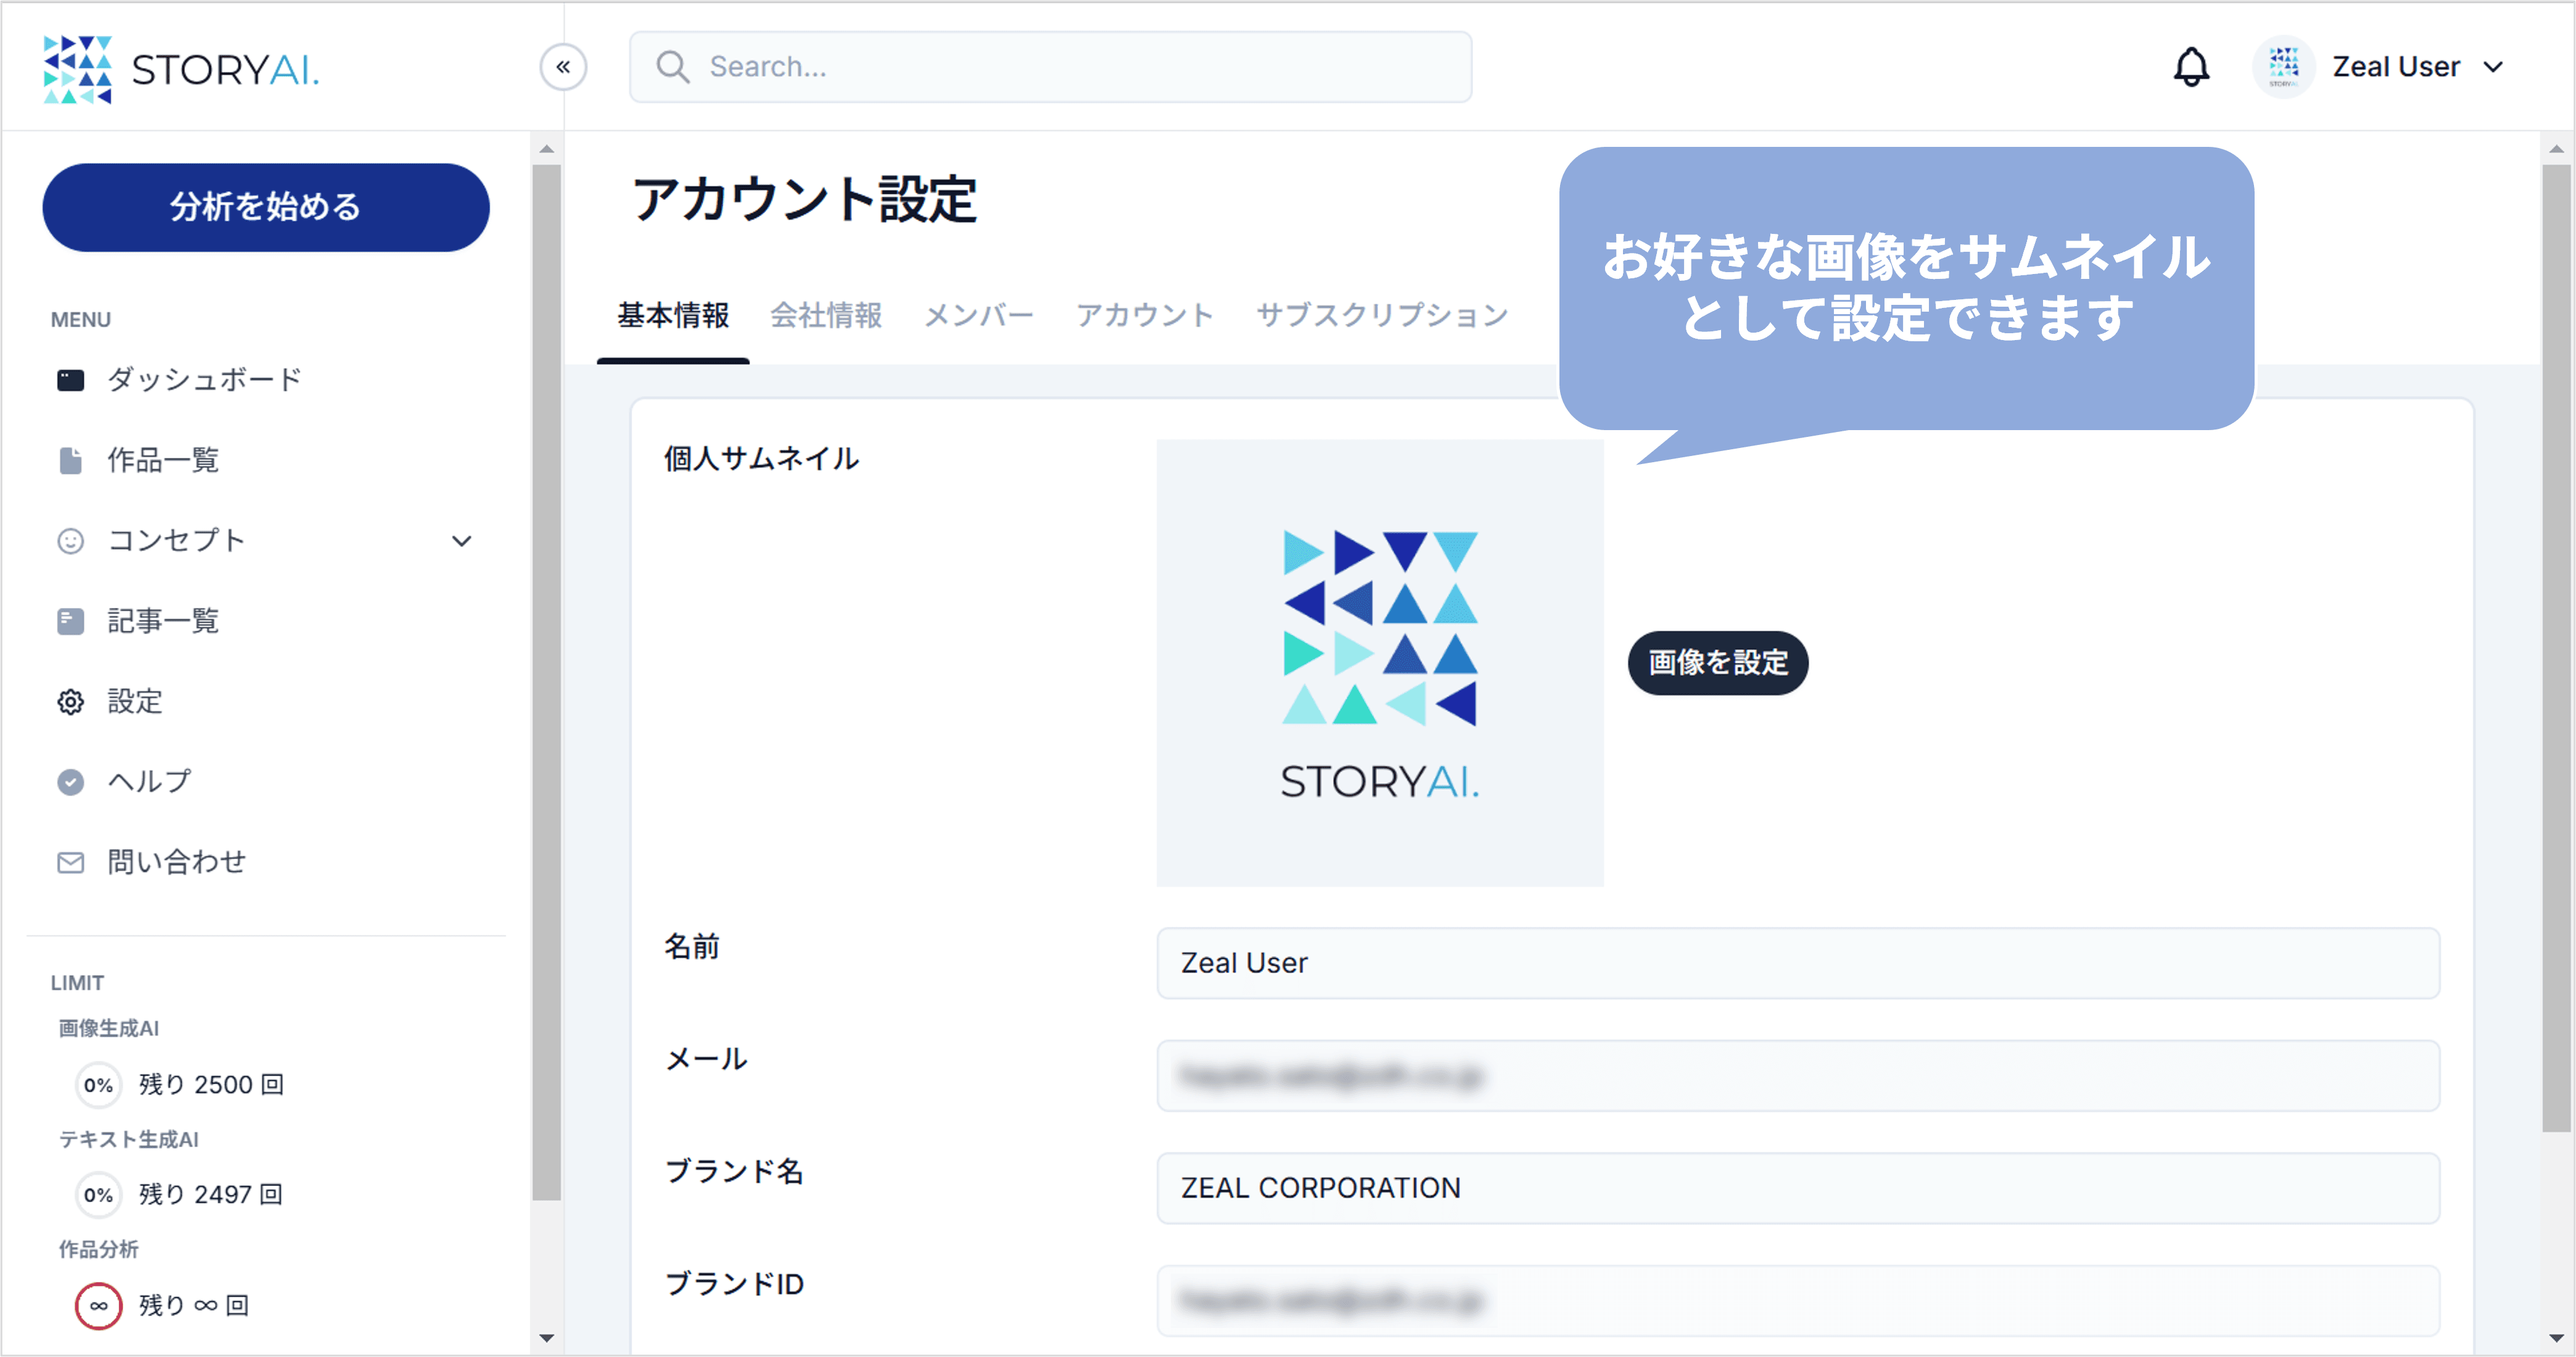Viewport: 2576px width, 1357px height.
Task: Click the sidebar scrollbar up arrow
Action: 546,149
